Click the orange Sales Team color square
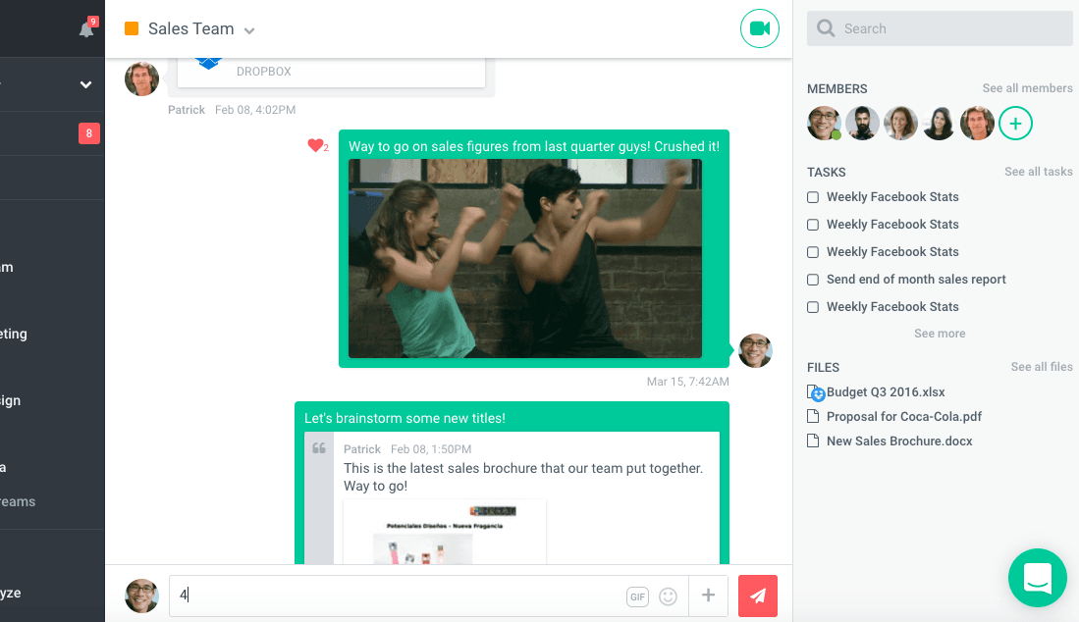The image size is (1079, 622). [132, 29]
